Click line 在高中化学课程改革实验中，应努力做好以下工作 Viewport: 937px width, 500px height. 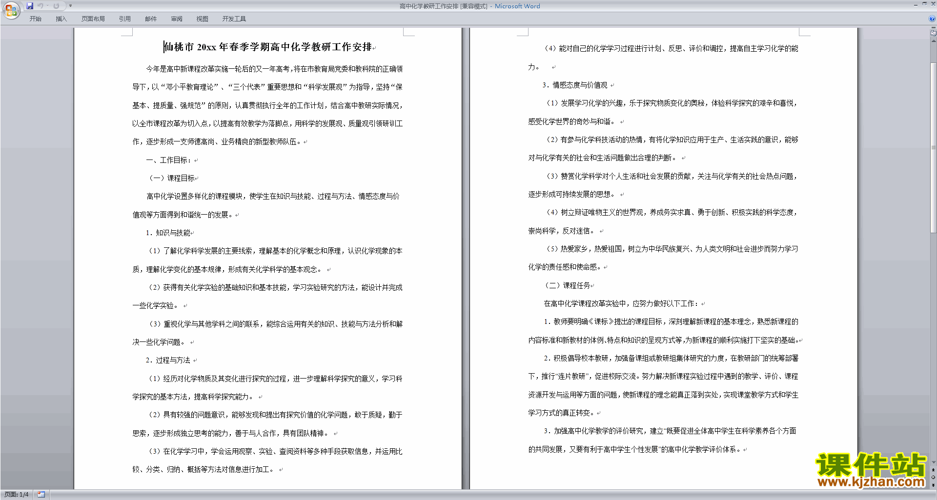coord(621,303)
